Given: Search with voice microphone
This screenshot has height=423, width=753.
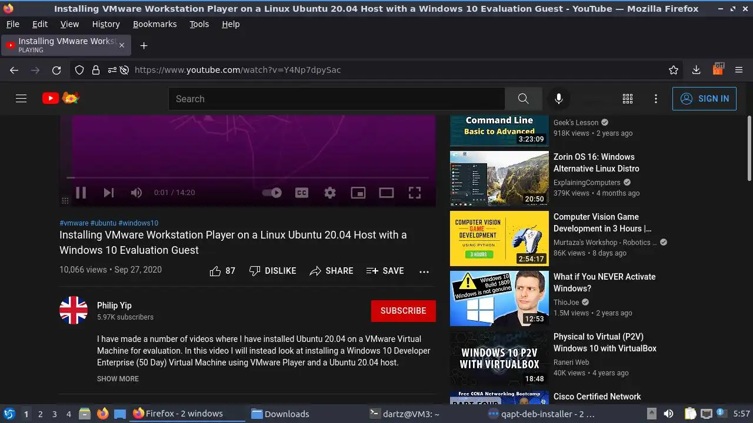Looking at the screenshot, I should pyautogui.click(x=559, y=99).
